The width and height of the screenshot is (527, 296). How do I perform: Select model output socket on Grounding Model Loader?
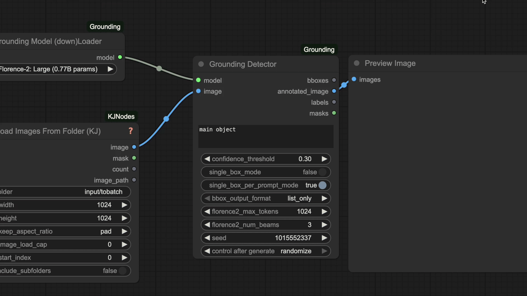[120, 57]
